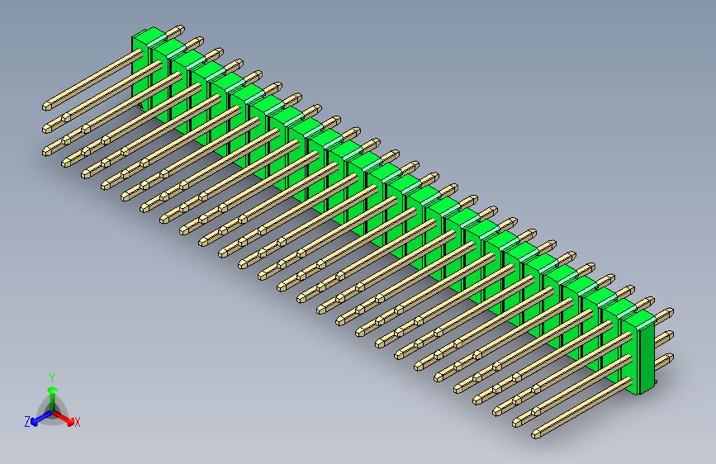Click the red X axis of the triad
This screenshot has height=464, width=716.
click(64, 418)
